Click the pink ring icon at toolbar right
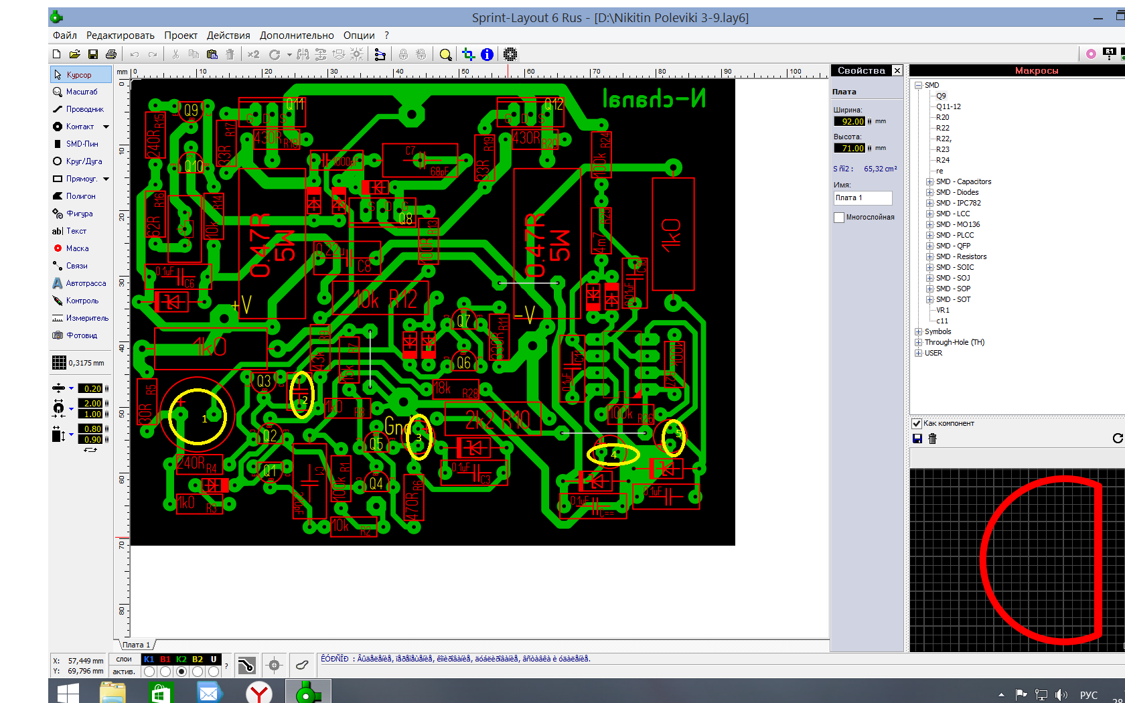 pos(1092,54)
